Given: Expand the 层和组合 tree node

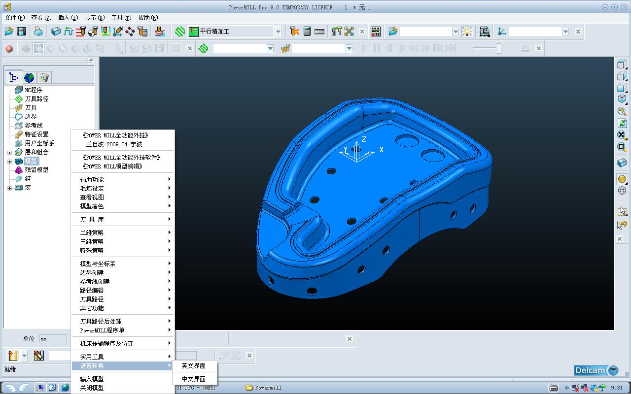Looking at the screenshot, I should tap(9, 153).
